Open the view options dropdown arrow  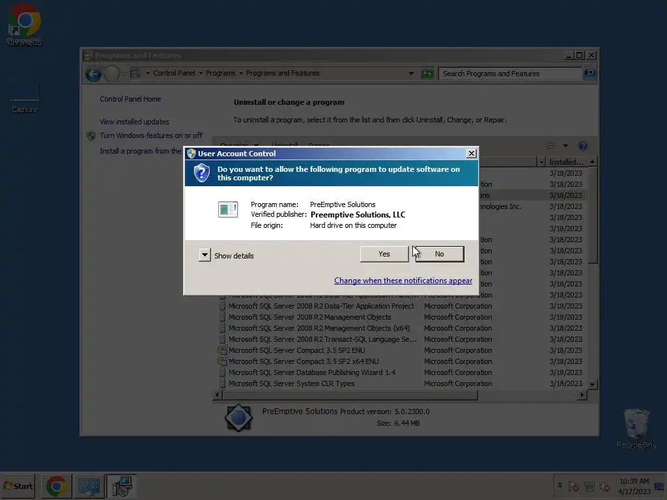pos(565,146)
